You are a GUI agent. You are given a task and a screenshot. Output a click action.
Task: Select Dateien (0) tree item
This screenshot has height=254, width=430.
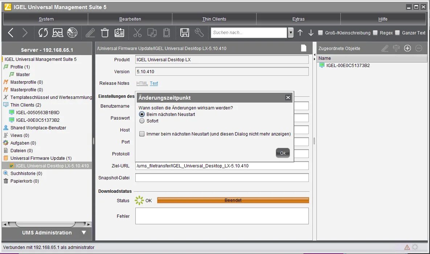(22, 150)
